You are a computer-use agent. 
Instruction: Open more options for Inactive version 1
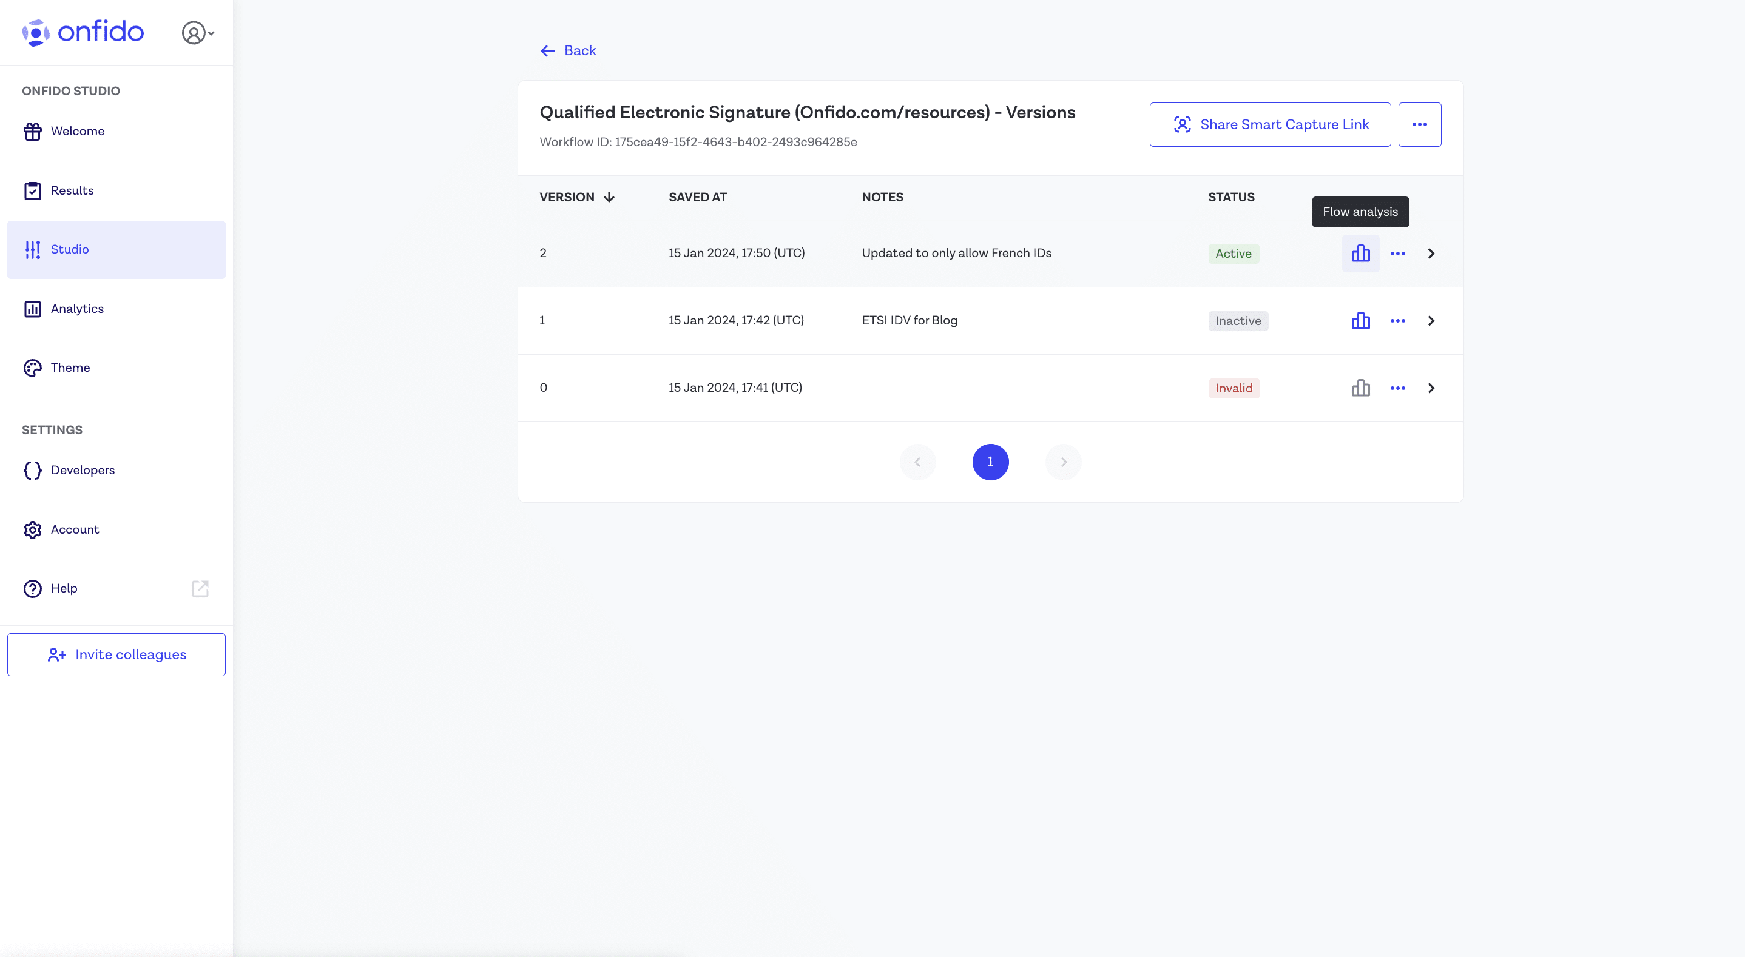[x=1397, y=320]
